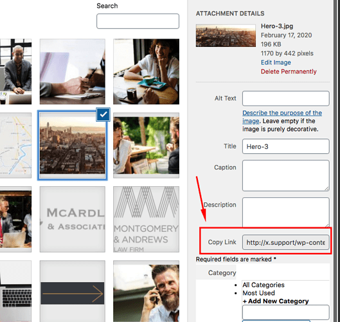Screen dimensions: 340x322
Task: Select the gold arrow graphic thumbnail
Action: click(x=73, y=291)
